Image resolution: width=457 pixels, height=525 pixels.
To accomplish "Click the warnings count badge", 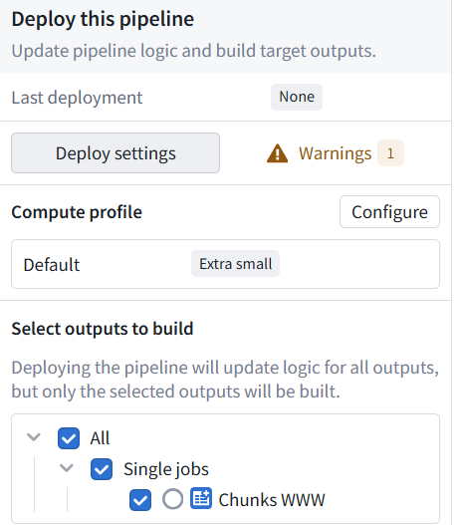I will point(390,153).
